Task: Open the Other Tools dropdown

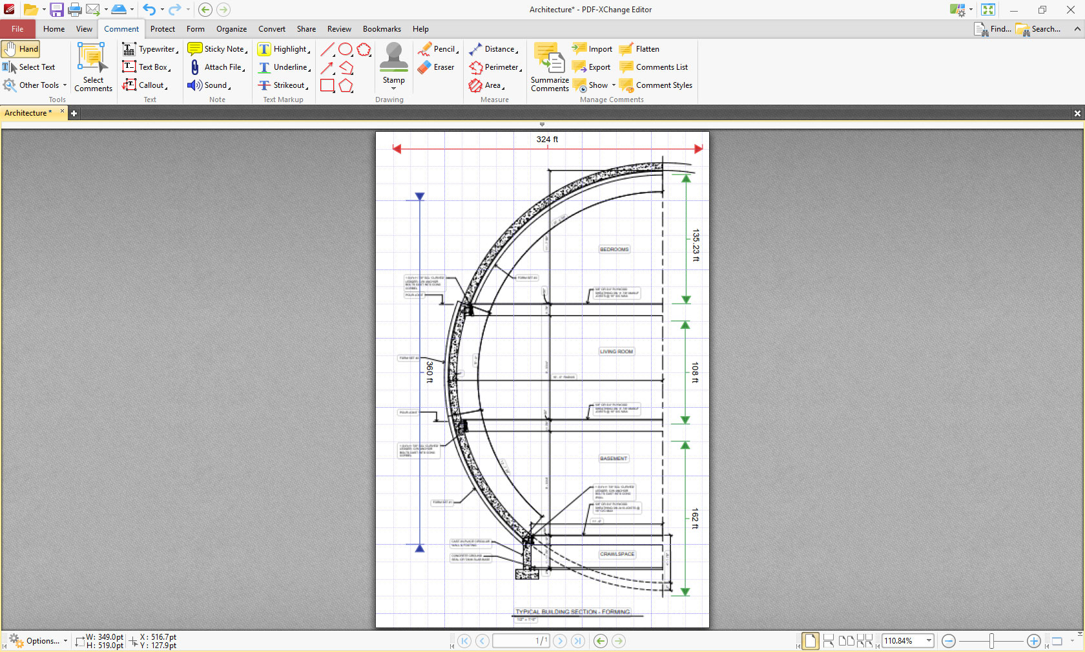Action: (65, 85)
